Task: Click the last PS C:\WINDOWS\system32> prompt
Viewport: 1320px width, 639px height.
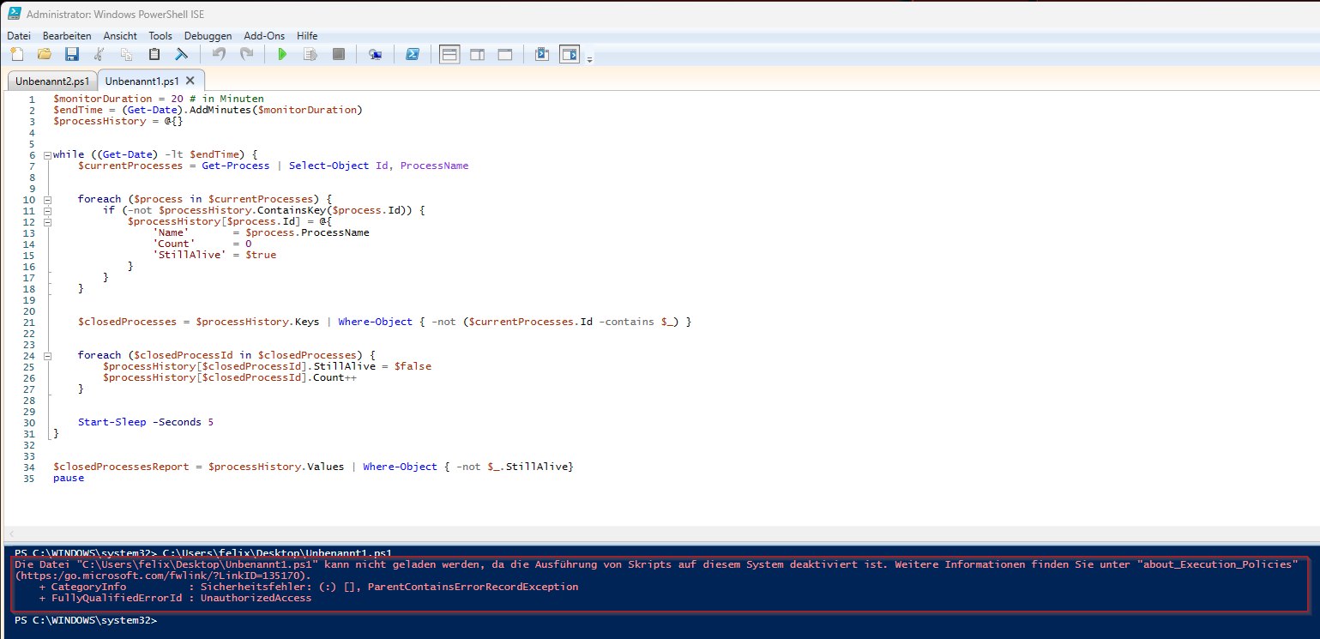Action: [86, 619]
